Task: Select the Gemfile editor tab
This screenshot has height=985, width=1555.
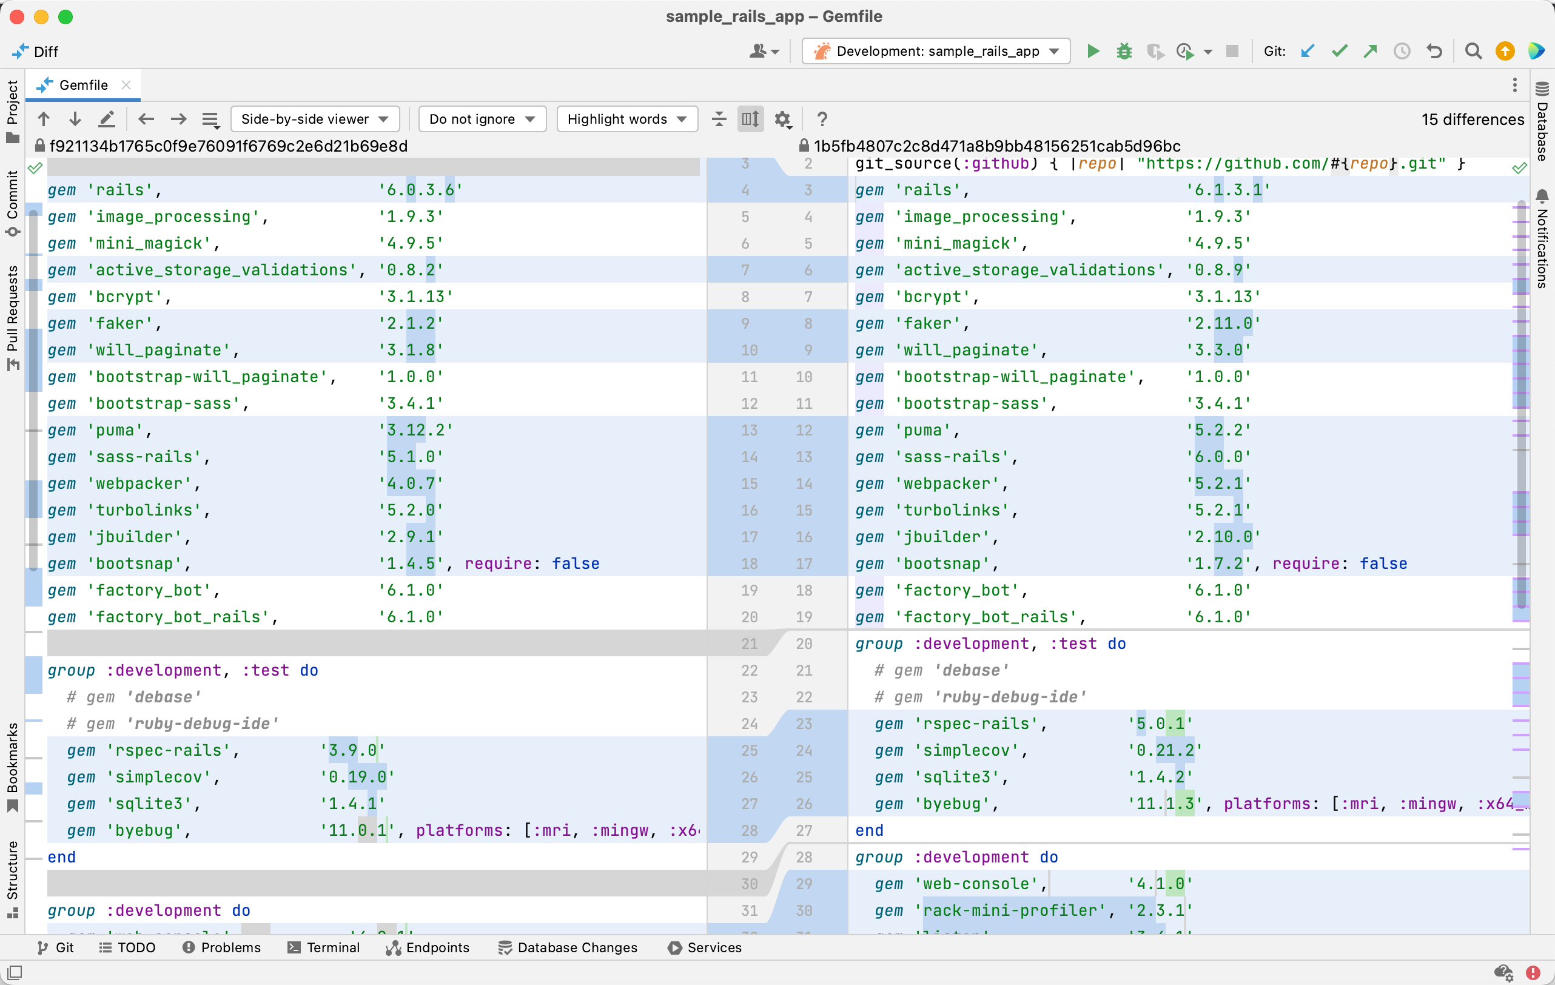Action: [82, 86]
